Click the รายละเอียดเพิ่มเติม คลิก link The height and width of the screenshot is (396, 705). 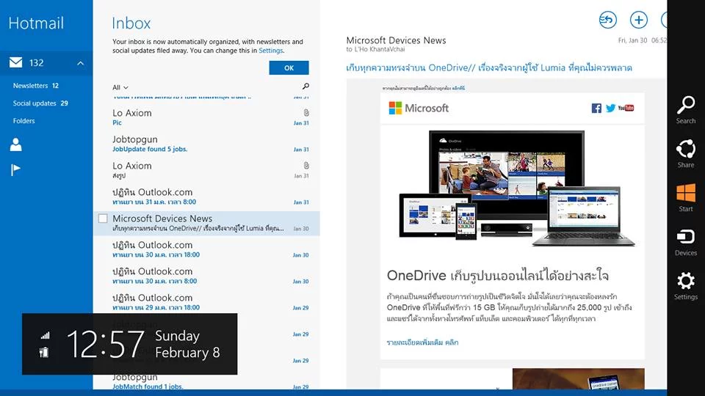(422, 342)
